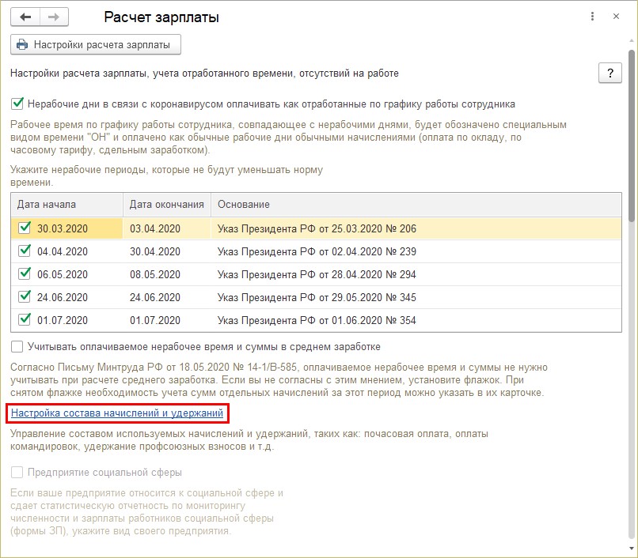Toggle checkbox in row 30.03.2020

[x=25, y=228]
